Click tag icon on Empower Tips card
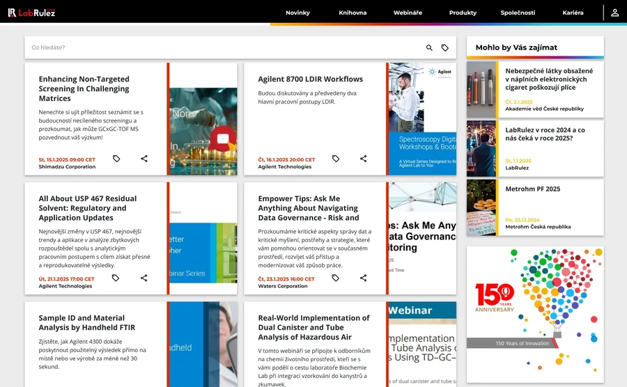Image resolution: width=627 pixels, height=387 pixels. 336,278
